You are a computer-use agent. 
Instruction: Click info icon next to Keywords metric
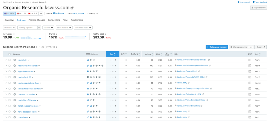tap(14, 34)
